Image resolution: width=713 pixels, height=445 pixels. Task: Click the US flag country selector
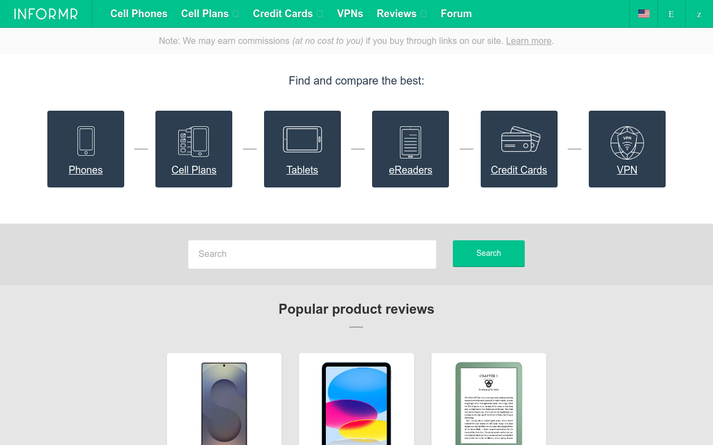coord(644,14)
